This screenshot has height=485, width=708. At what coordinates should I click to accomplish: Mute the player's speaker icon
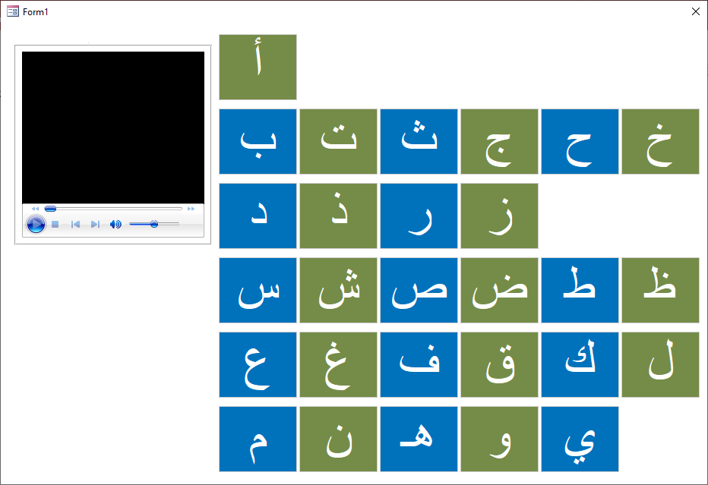(115, 224)
